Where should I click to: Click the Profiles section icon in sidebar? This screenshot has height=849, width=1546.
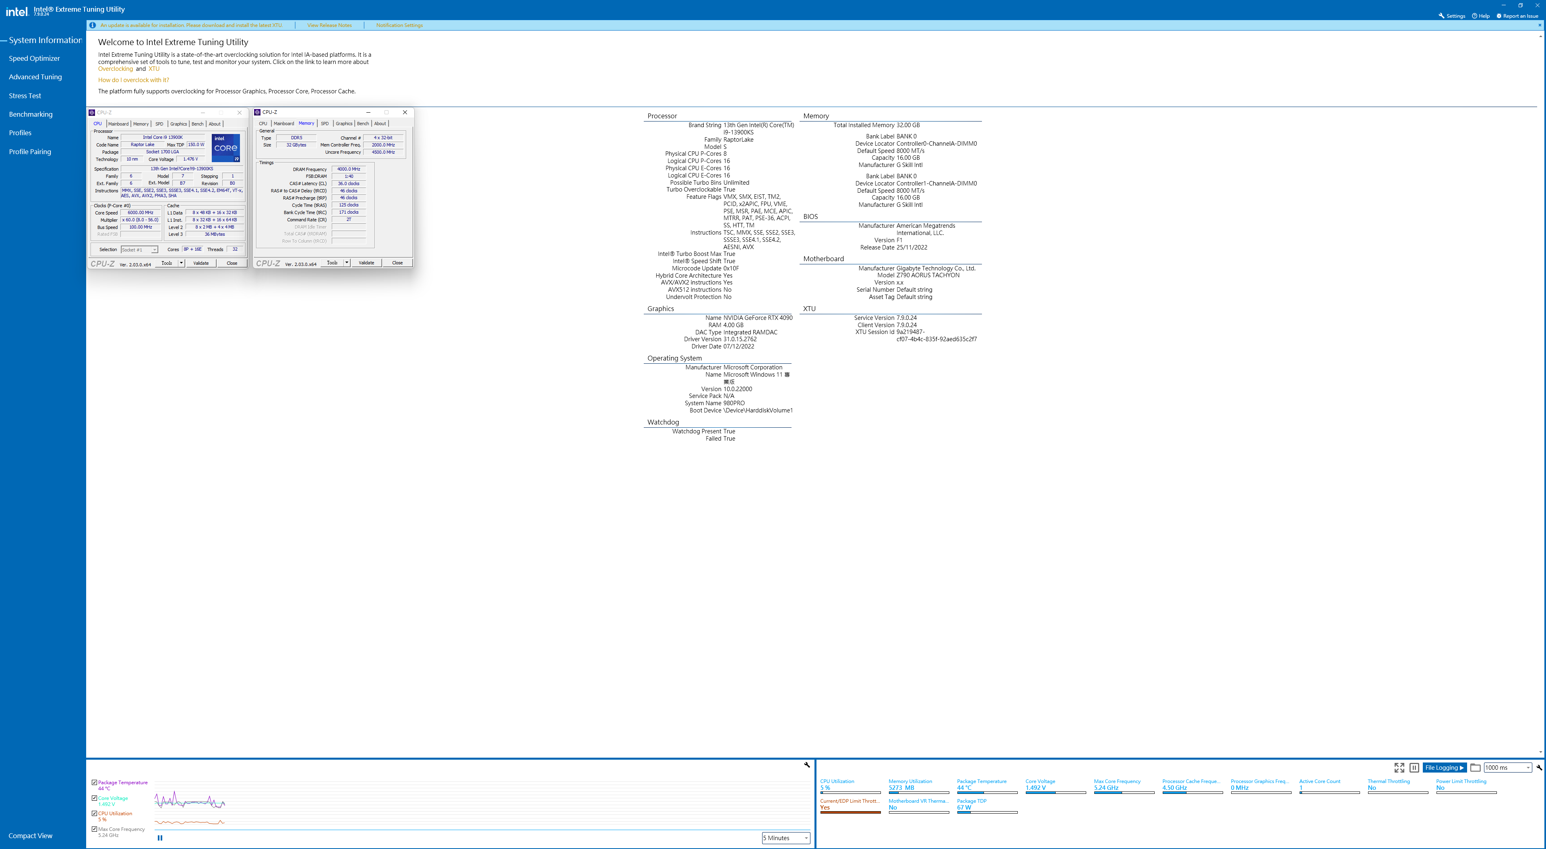[20, 133]
